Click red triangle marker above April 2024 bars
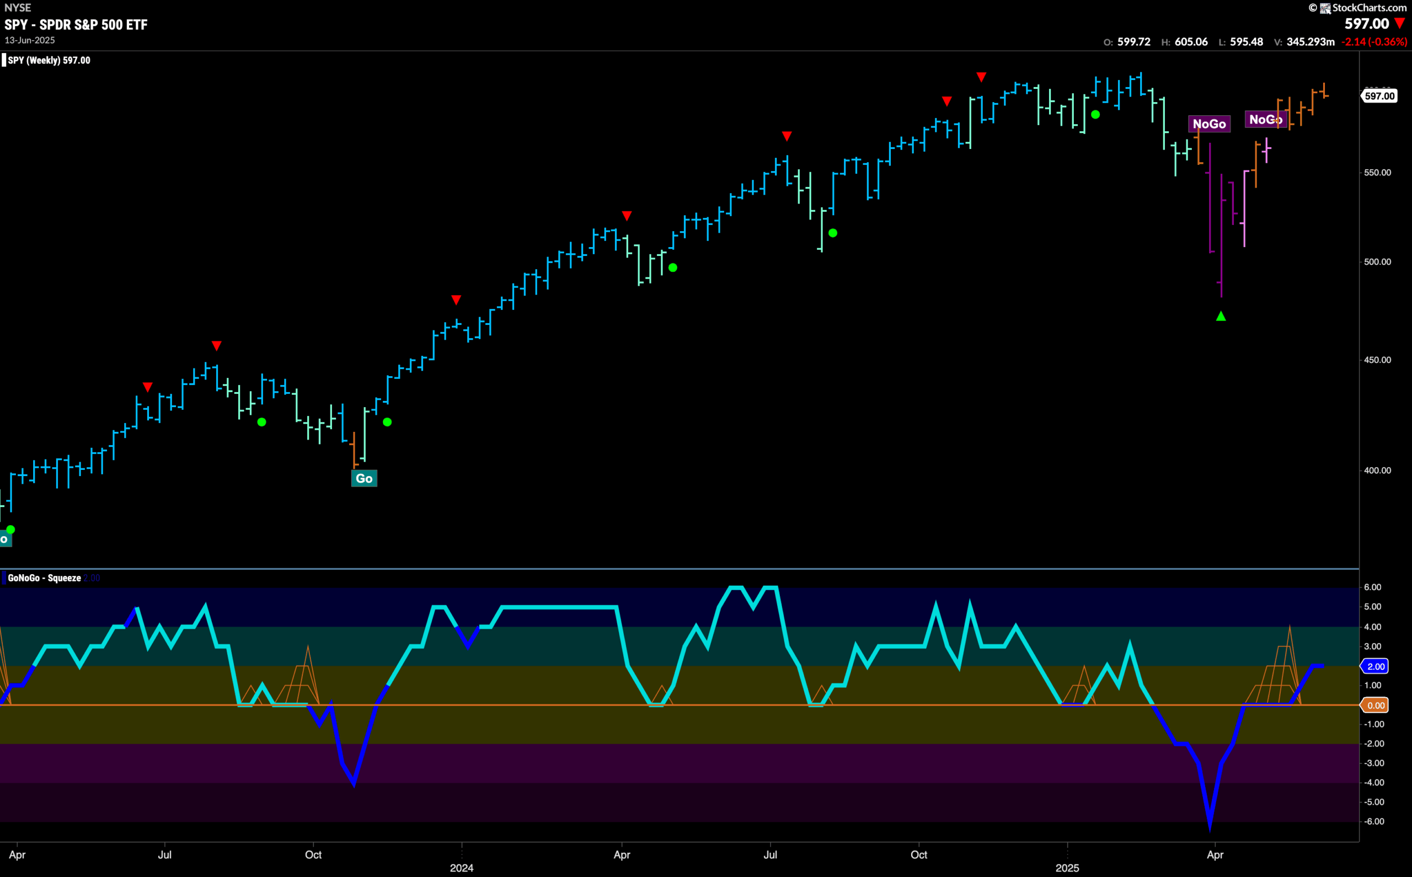The height and width of the screenshot is (877, 1412). point(627,216)
